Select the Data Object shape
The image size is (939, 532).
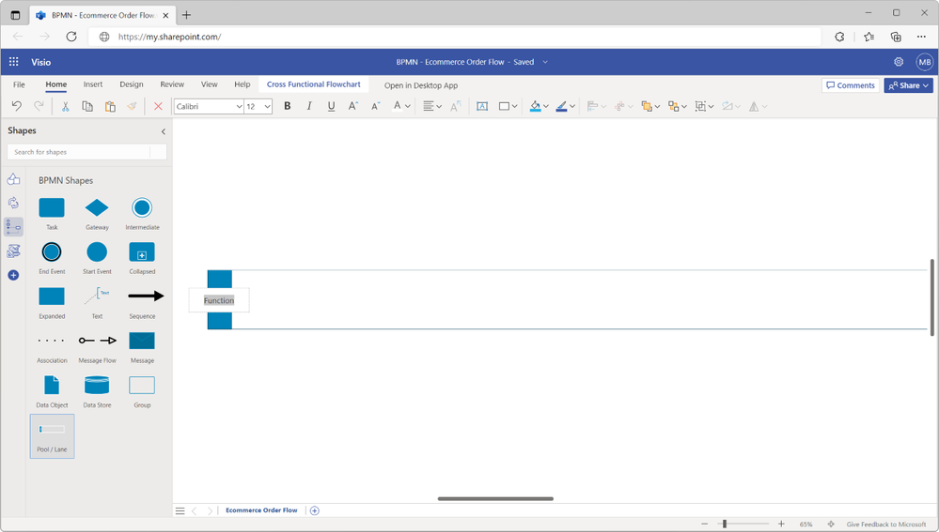coord(52,391)
